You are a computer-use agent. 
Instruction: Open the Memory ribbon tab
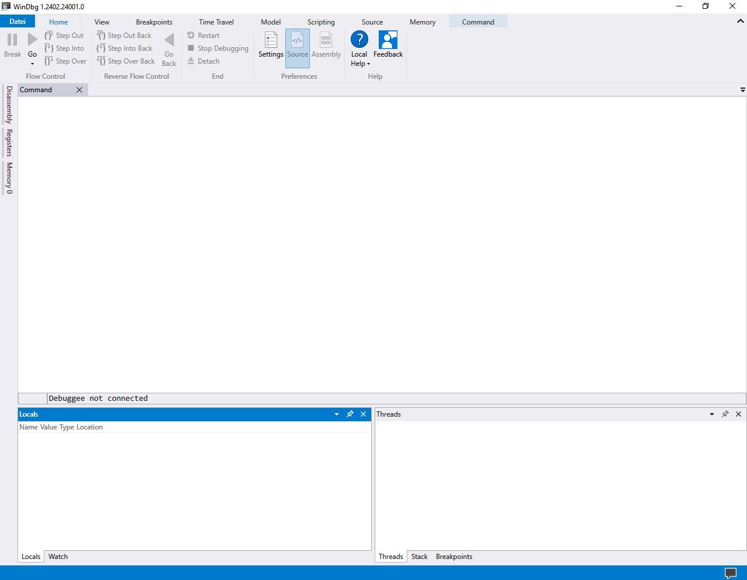(423, 22)
